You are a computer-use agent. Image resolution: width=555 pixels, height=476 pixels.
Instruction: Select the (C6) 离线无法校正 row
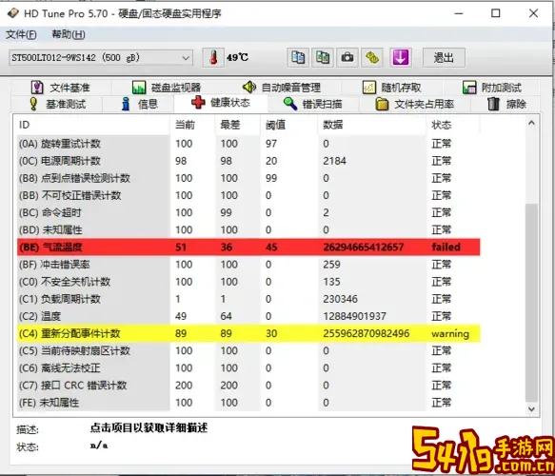[248, 368]
